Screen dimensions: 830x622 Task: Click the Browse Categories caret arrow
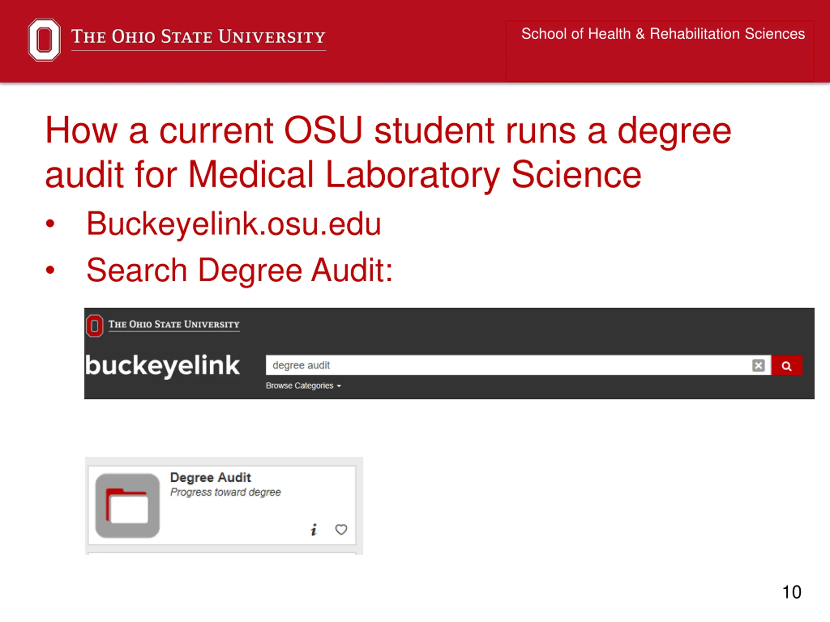[339, 386]
